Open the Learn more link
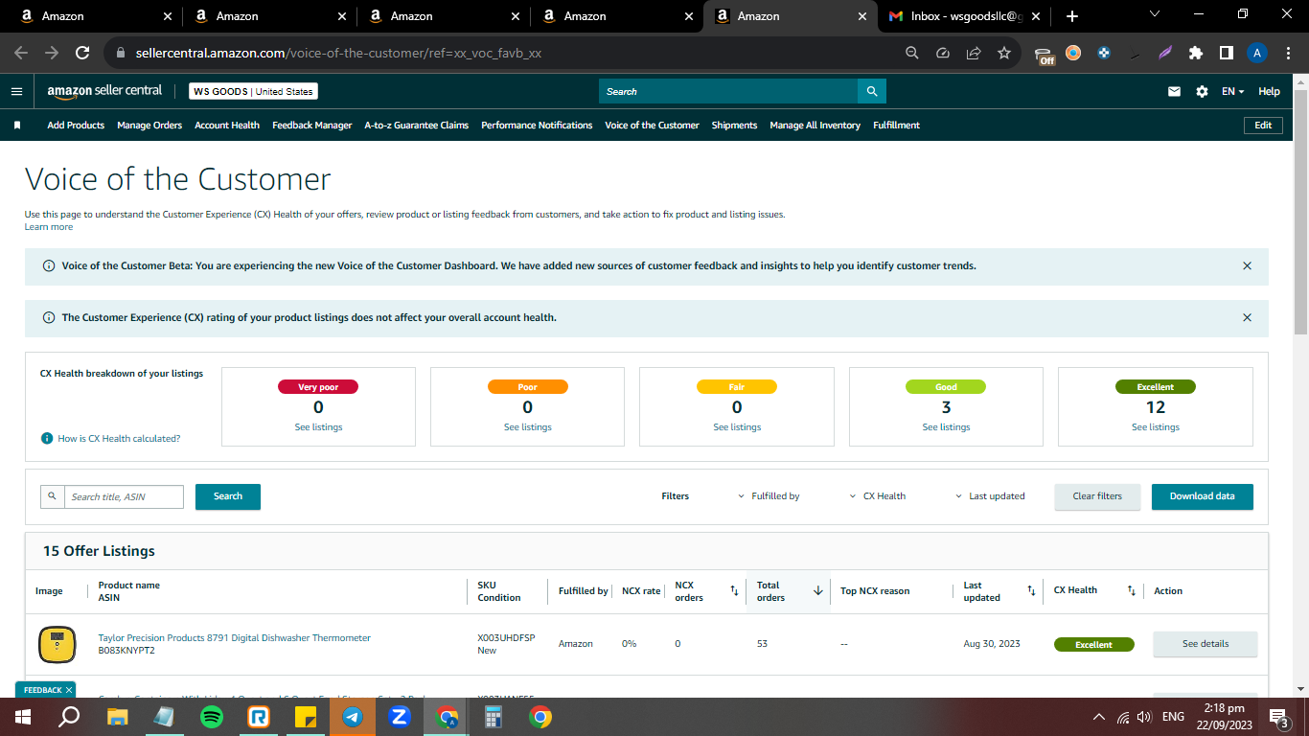Viewport: 1309px width, 736px height. click(x=49, y=227)
